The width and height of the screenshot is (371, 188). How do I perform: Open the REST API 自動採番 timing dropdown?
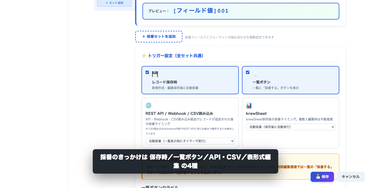(x=190, y=141)
